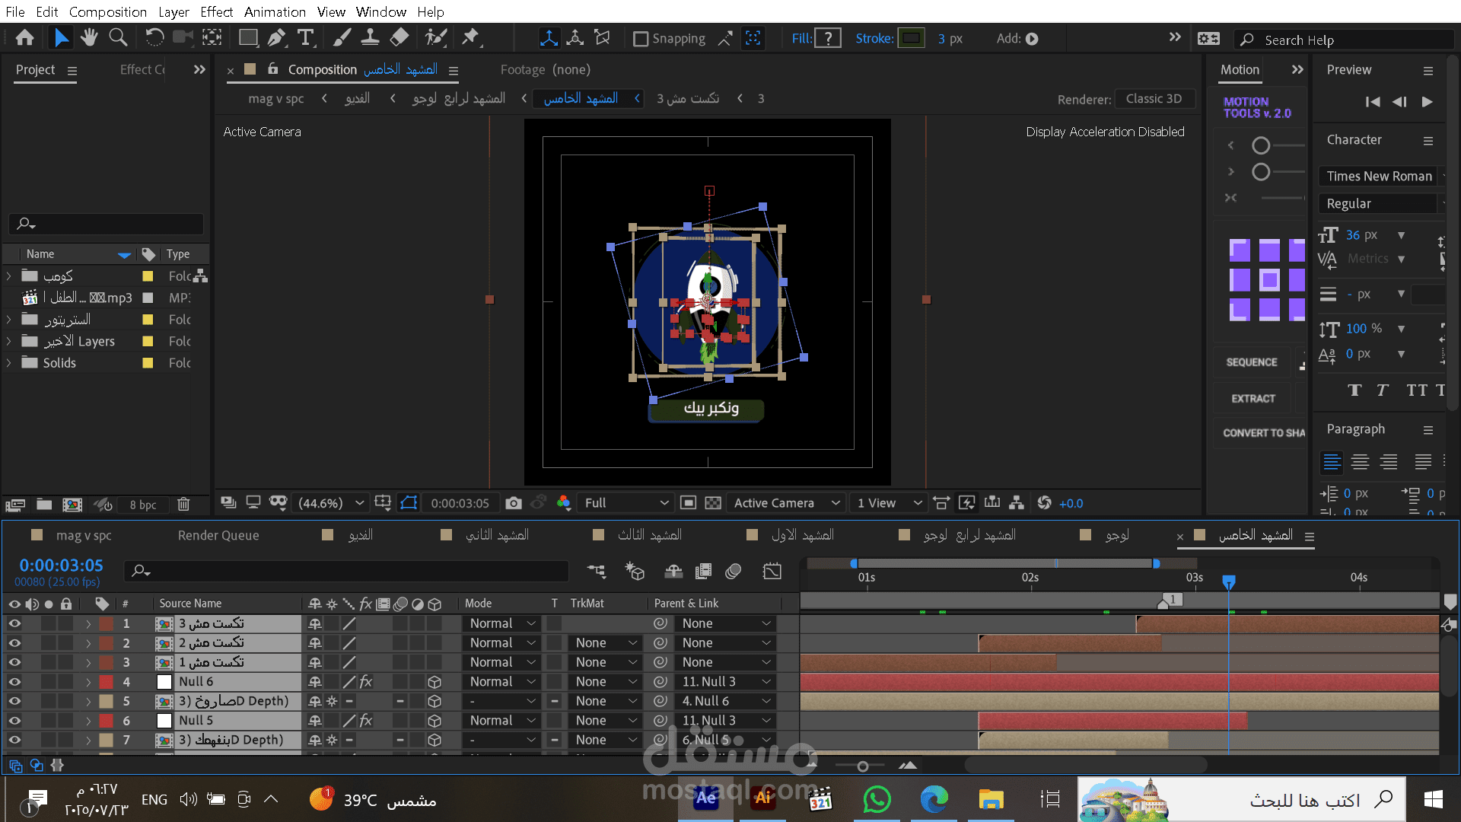Image resolution: width=1461 pixels, height=822 pixels.
Task: Enable the Snapping checkbox
Action: [x=641, y=39]
